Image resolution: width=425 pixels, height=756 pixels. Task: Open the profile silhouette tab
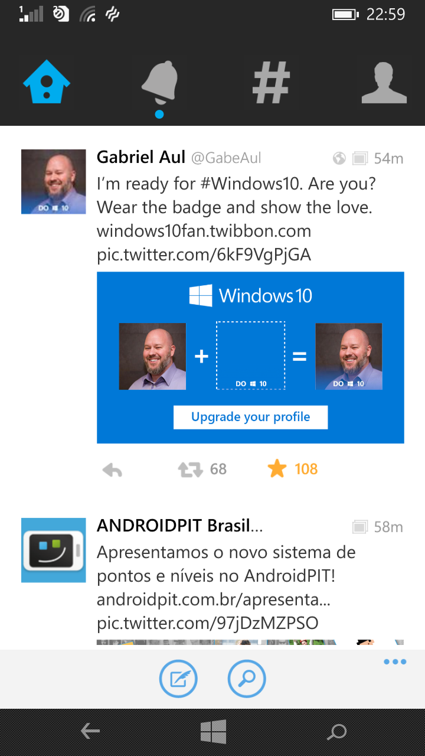384,83
